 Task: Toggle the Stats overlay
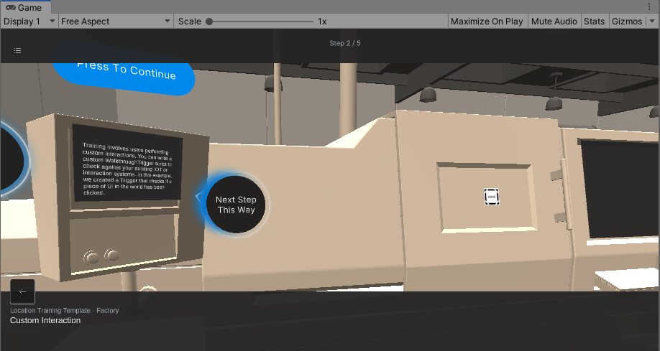point(594,22)
